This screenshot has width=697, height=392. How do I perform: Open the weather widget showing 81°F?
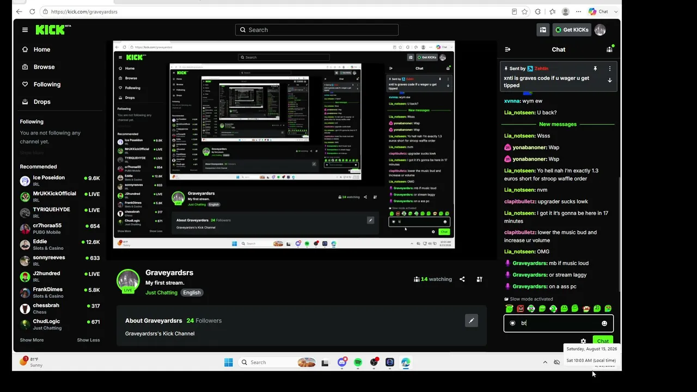[x=32, y=362]
